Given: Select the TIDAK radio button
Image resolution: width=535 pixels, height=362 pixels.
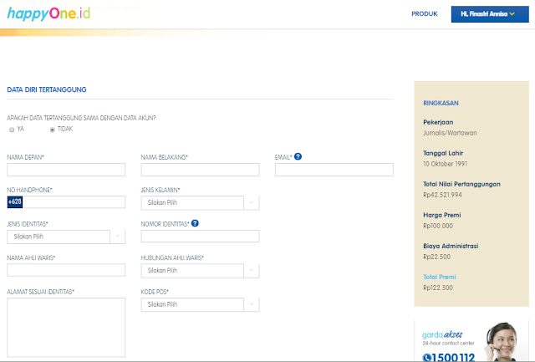Looking at the screenshot, I should click(x=52, y=130).
